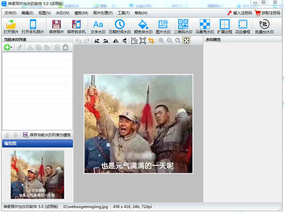Open the 模板(M) menu
The height and width of the screenshot is (212, 284).
81,13
